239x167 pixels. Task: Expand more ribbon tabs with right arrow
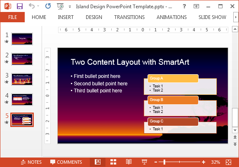point(236,17)
